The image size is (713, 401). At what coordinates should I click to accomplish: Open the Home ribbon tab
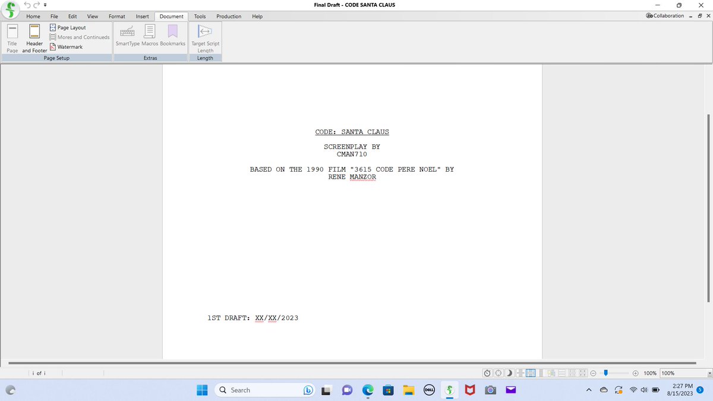click(33, 17)
